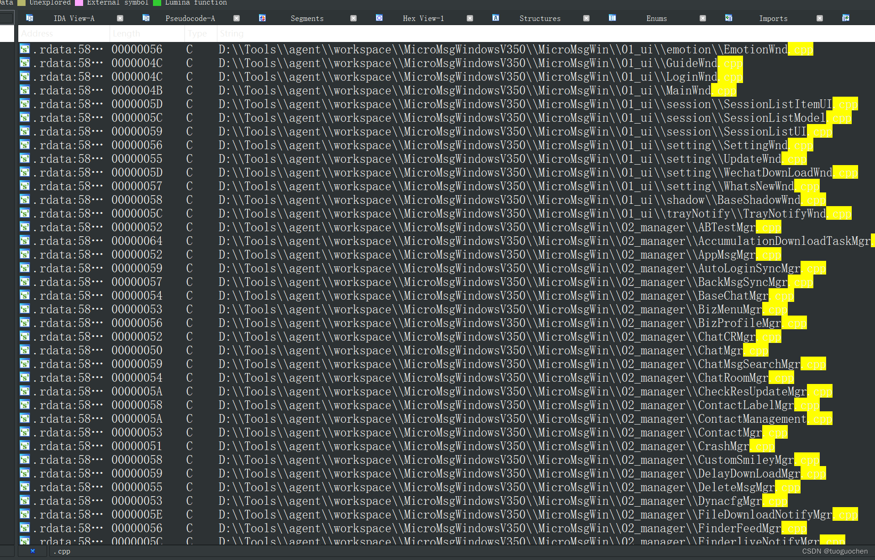Select the BaseChatMgr.cpp string path
Image resolution: width=875 pixels, height=560 pixels.
(506, 296)
